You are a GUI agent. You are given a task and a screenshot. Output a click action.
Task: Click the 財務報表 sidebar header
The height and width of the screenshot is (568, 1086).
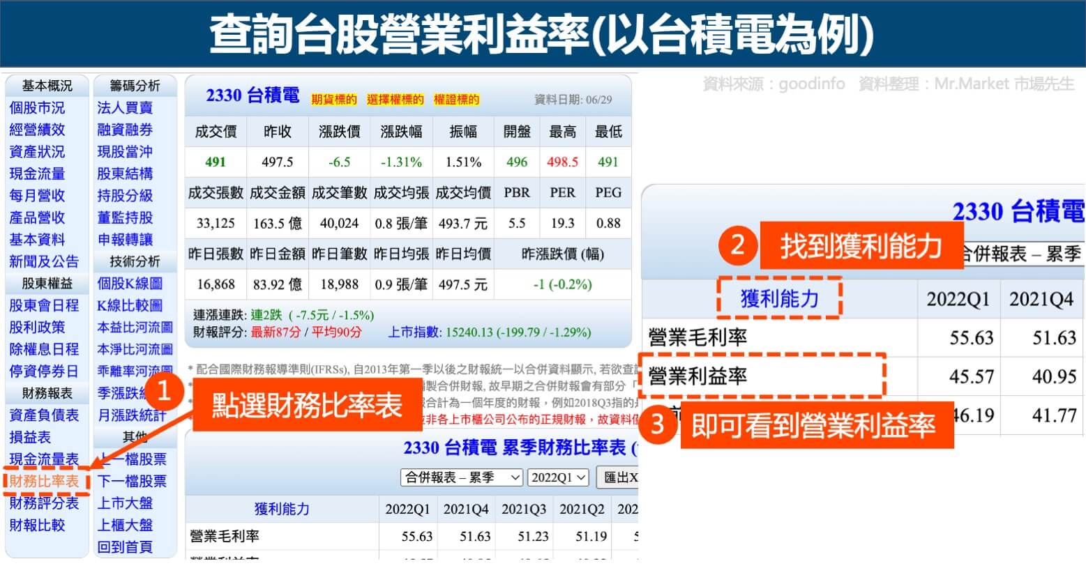coord(47,393)
